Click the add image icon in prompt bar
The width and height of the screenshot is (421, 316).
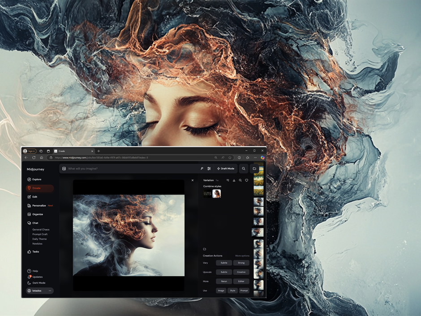pos(64,169)
